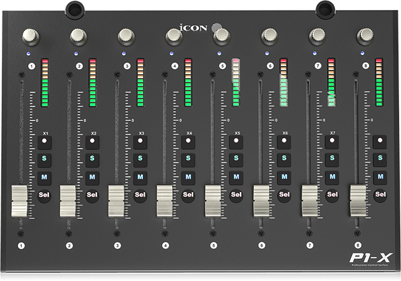Touch the channel 1 fader cap
The width and height of the screenshot is (401, 281).
pyautogui.click(x=19, y=201)
